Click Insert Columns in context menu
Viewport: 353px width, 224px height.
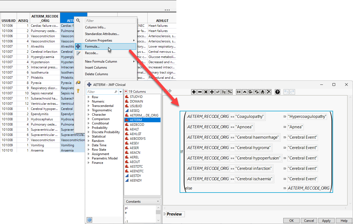tap(96, 68)
